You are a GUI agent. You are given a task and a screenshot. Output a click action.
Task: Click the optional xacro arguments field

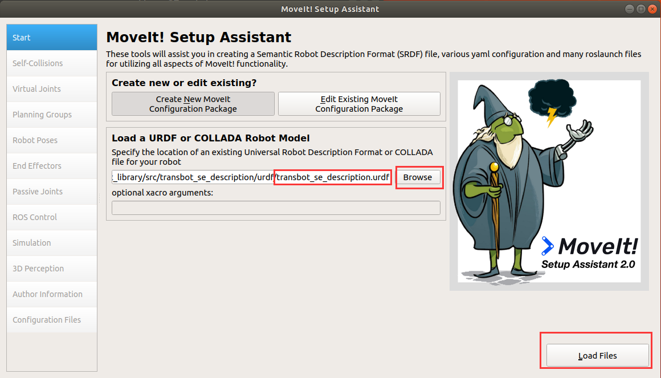coord(276,208)
